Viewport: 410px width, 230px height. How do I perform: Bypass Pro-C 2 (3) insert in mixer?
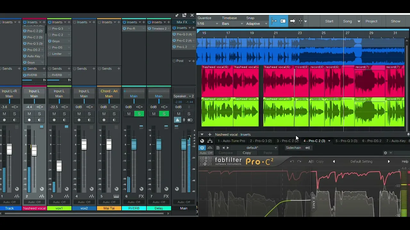[x=25, y=37]
